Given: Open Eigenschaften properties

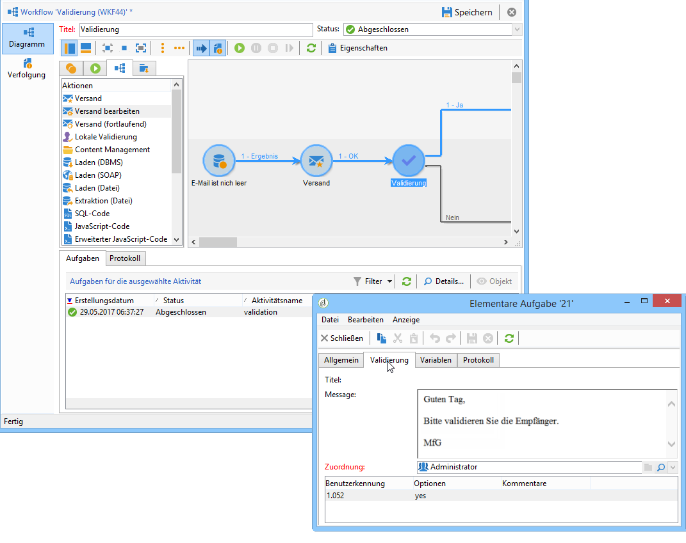Looking at the screenshot, I should point(357,48).
